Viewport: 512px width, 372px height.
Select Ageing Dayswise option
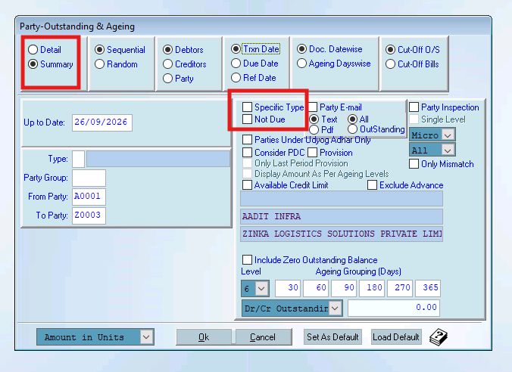(301, 64)
